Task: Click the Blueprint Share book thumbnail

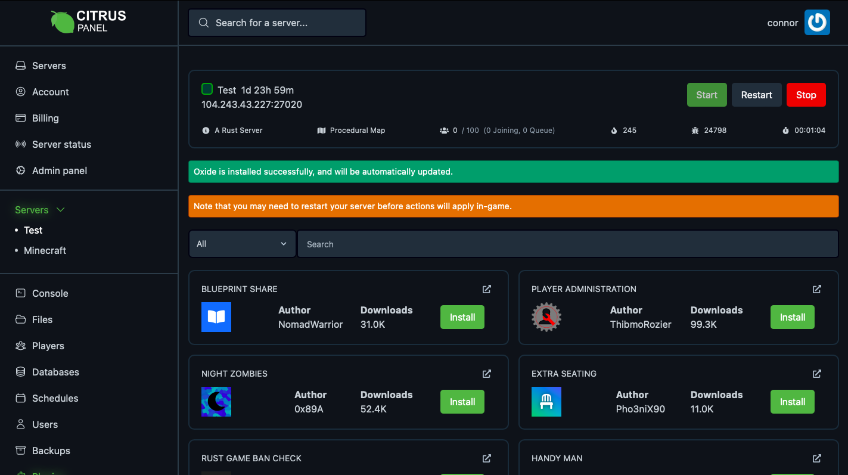Action: [216, 317]
